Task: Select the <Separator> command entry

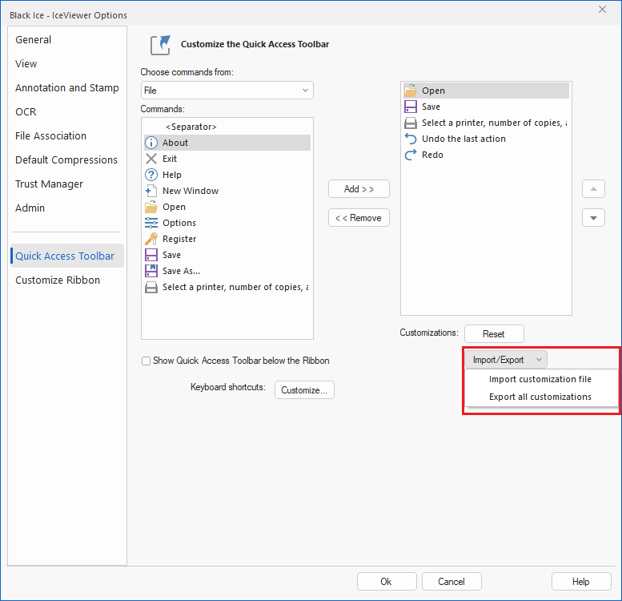Action: (227, 127)
